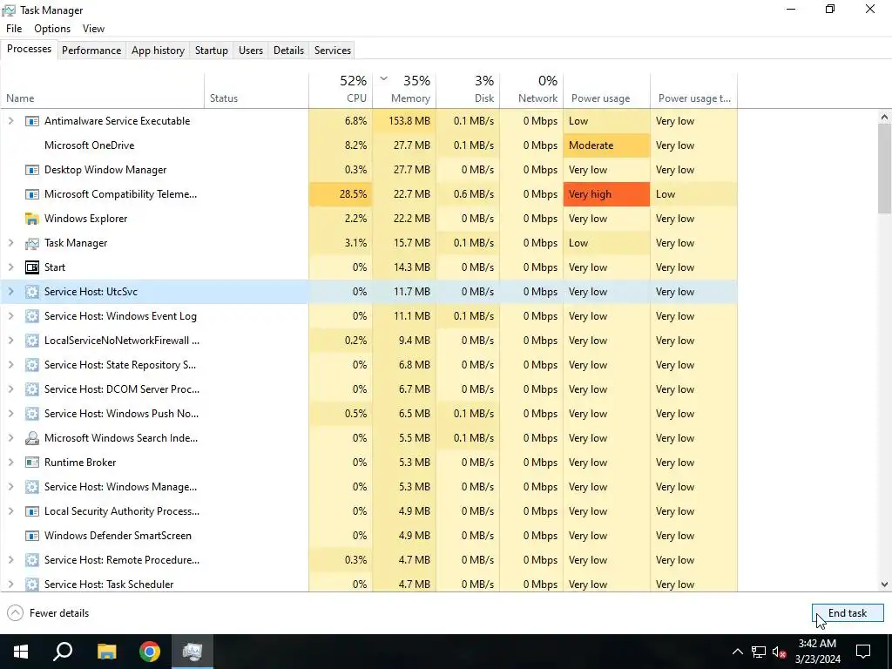Open the volume icon in system tray

pyautogui.click(x=780, y=652)
